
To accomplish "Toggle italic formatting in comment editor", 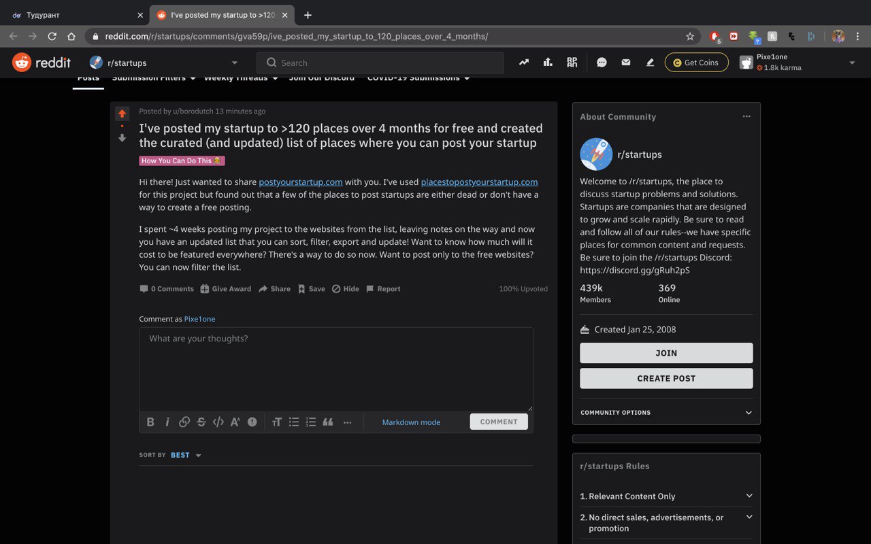I will click(167, 422).
